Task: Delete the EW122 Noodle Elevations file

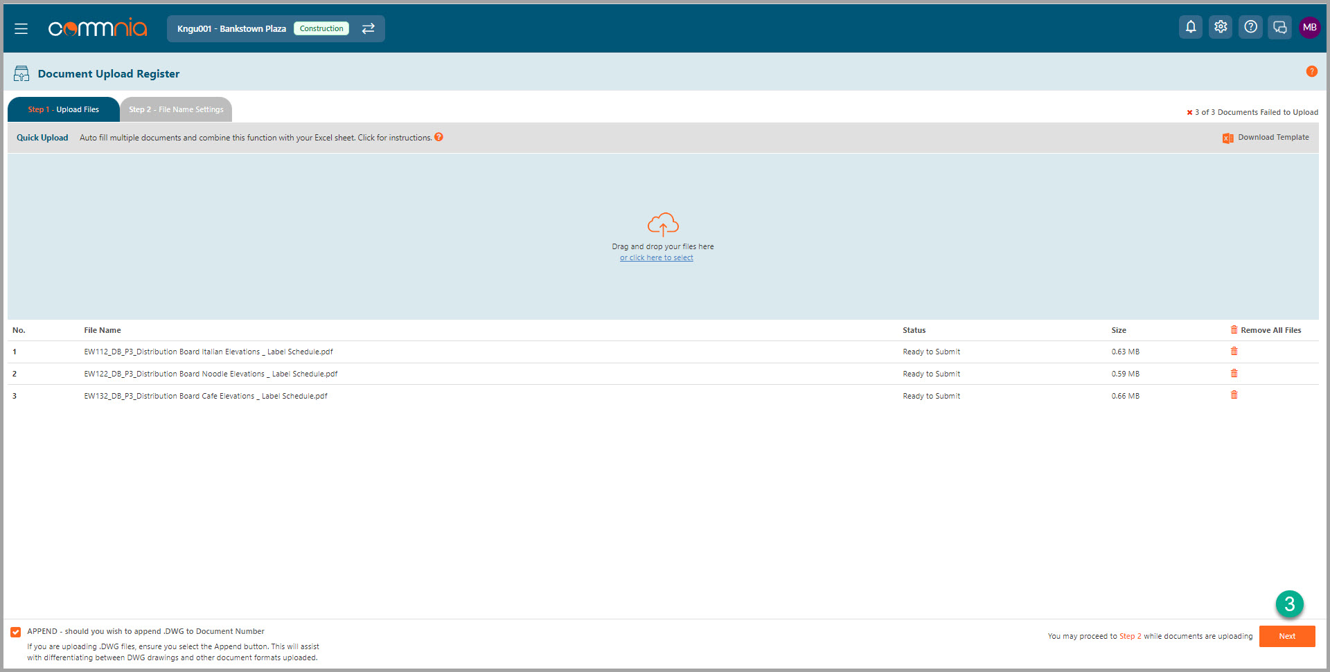Action: coord(1234,374)
